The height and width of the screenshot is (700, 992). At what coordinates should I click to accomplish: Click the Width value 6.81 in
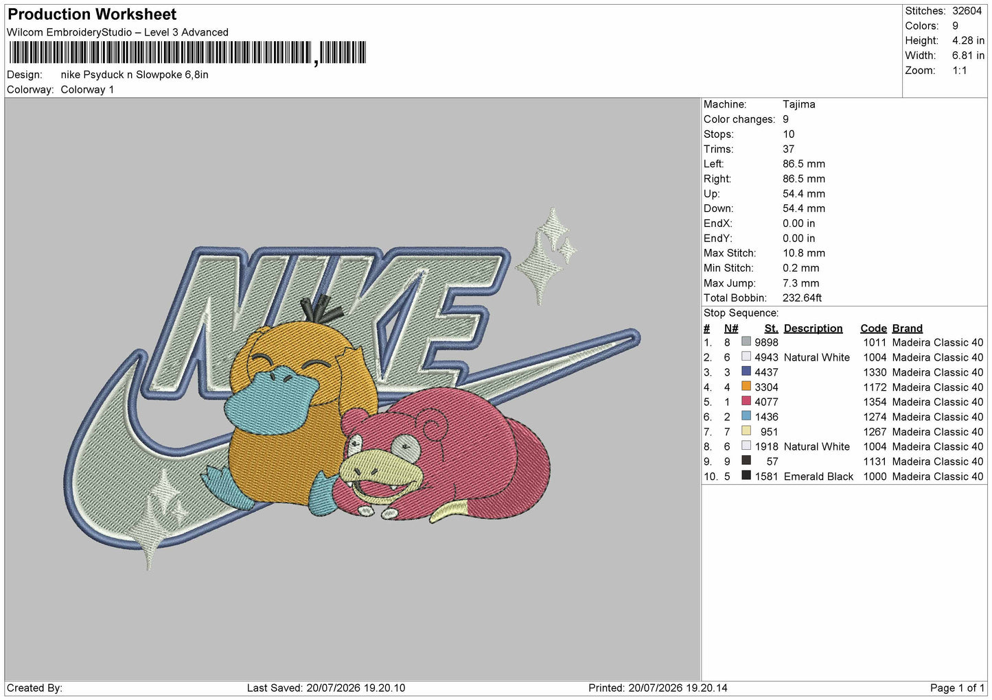coord(968,56)
